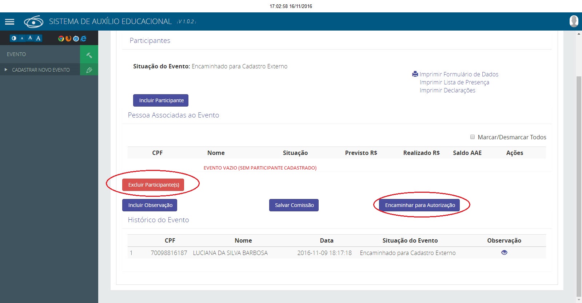This screenshot has height=303, width=582.
Task: Open Imprimir Lista de Presença link
Action: click(x=454, y=82)
